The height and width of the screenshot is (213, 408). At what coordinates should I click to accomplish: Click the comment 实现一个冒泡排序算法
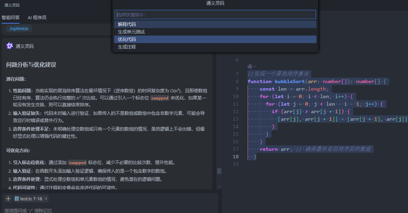point(278,74)
